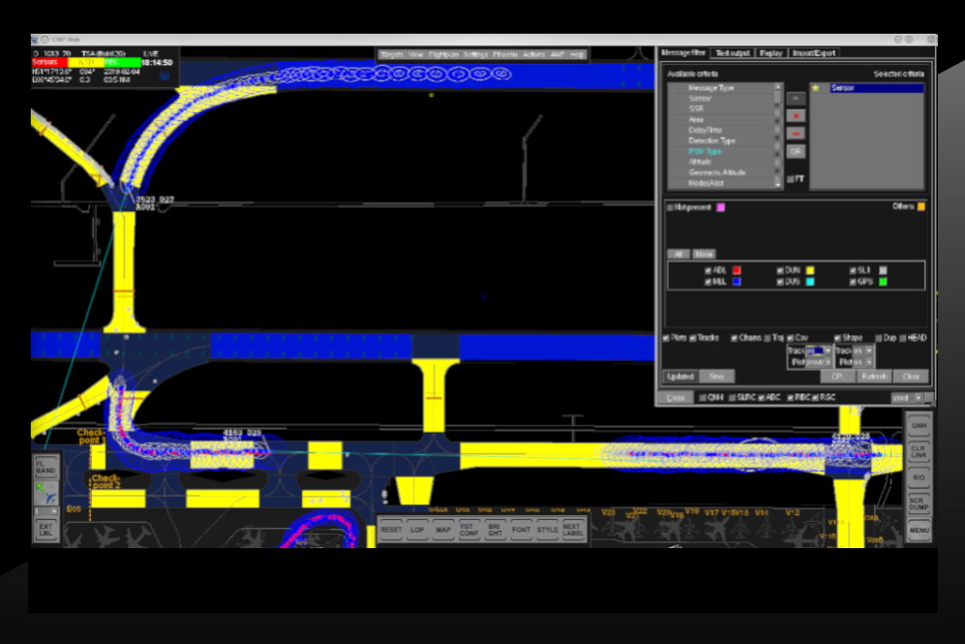Click the NEXT LABEL toolbar button
Image resolution: width=965 pixels, height=644 pixels.
tap(573, 530)
